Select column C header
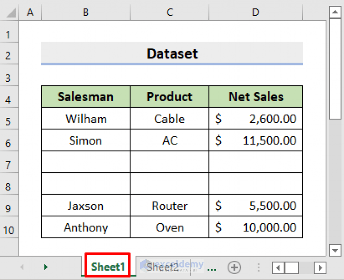 click(x=170, y=12)
